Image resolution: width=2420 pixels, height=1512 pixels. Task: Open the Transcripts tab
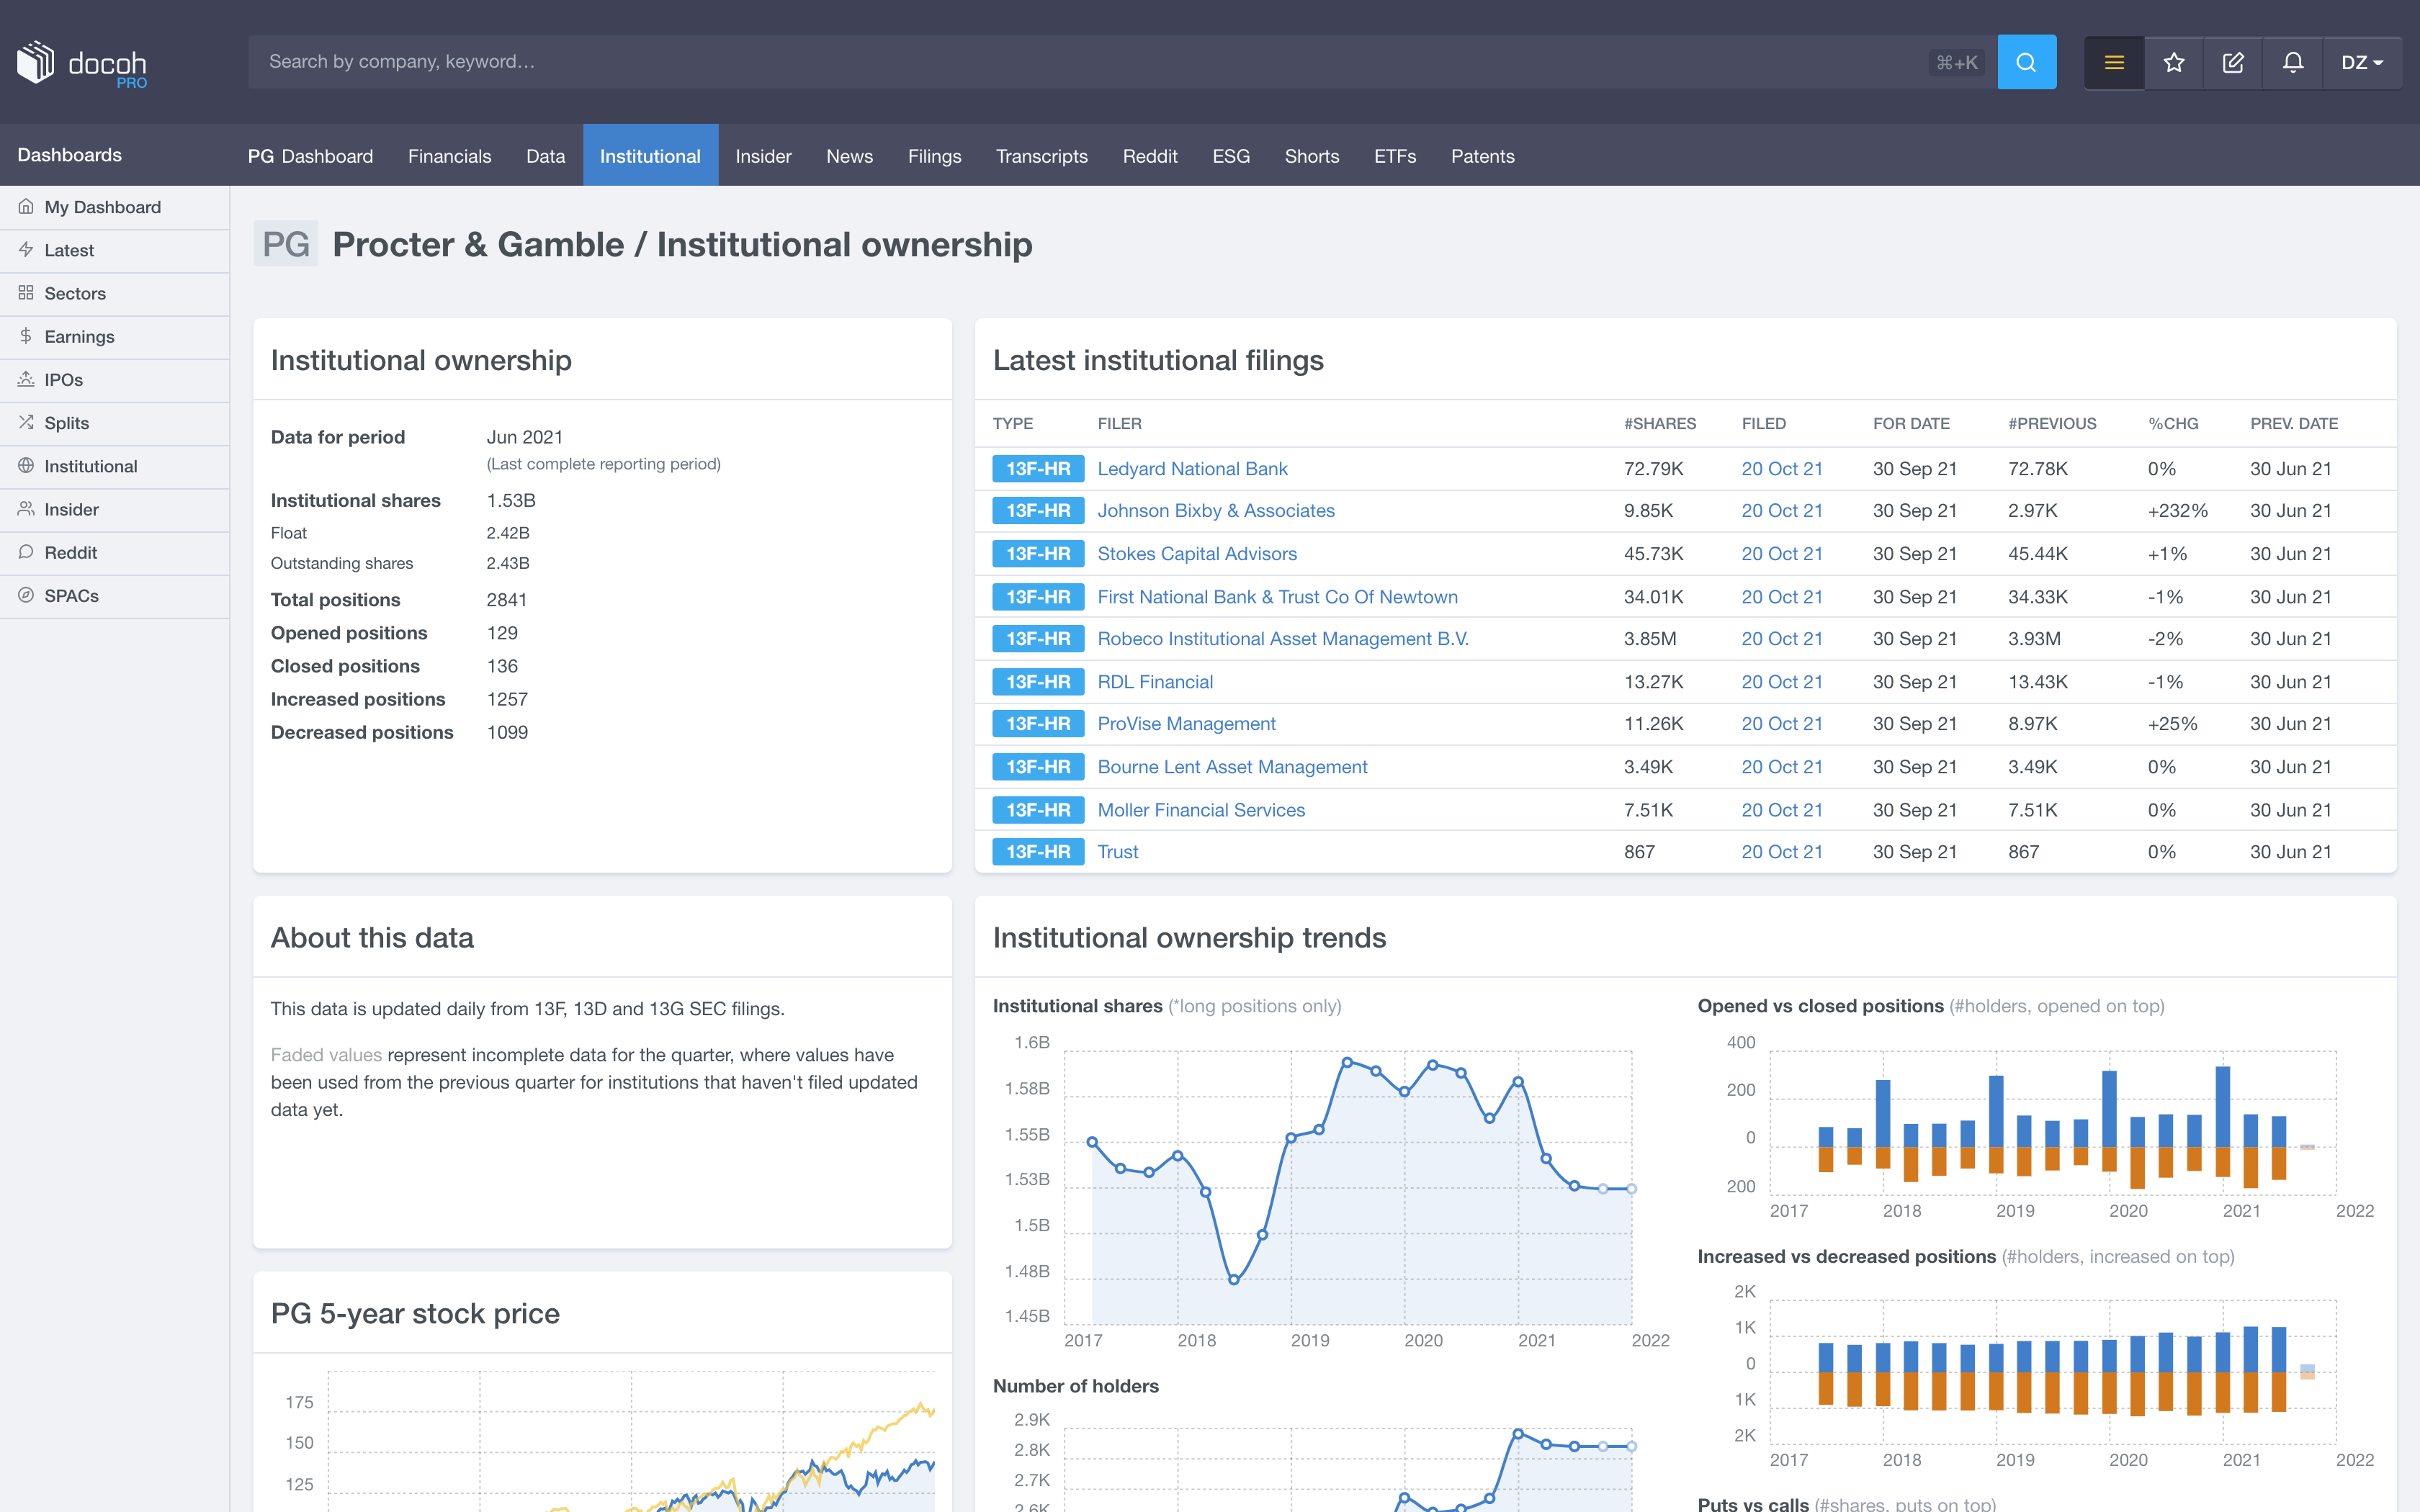[1041, 156]
